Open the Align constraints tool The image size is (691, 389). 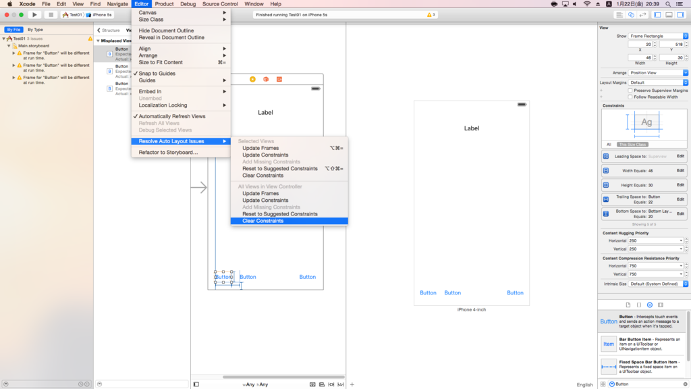pos(322,384)
